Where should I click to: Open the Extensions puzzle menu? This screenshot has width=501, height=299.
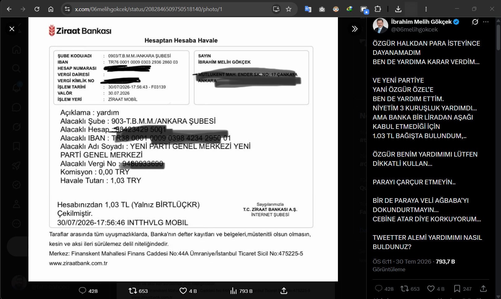pyautogui.click(x=378, y=9)
